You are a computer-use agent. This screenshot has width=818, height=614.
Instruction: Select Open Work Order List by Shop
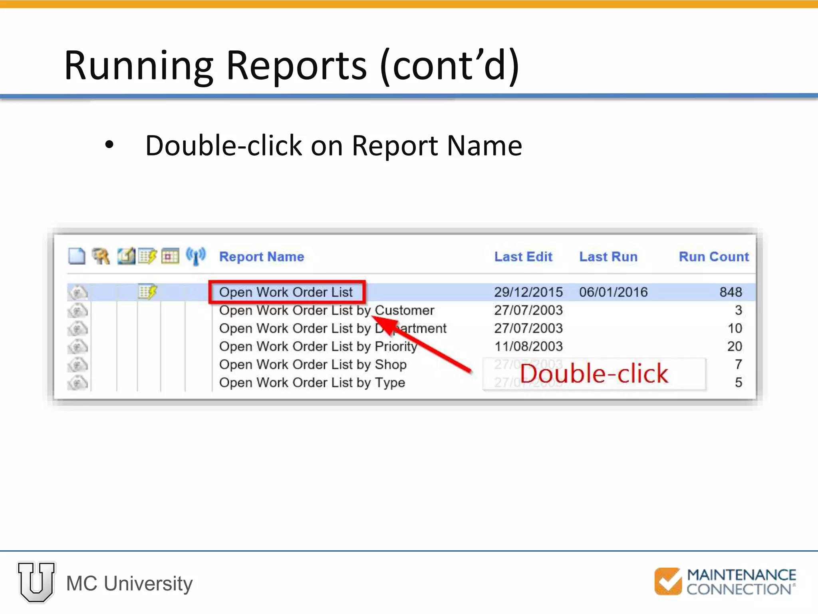tap(313, 365)
